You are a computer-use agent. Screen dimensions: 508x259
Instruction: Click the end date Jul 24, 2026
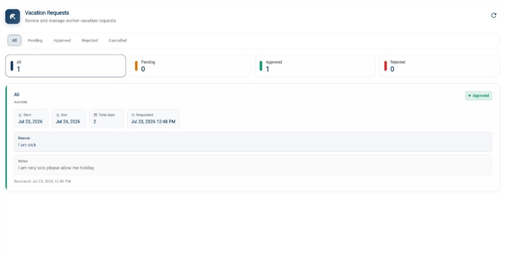pos(68,121)
